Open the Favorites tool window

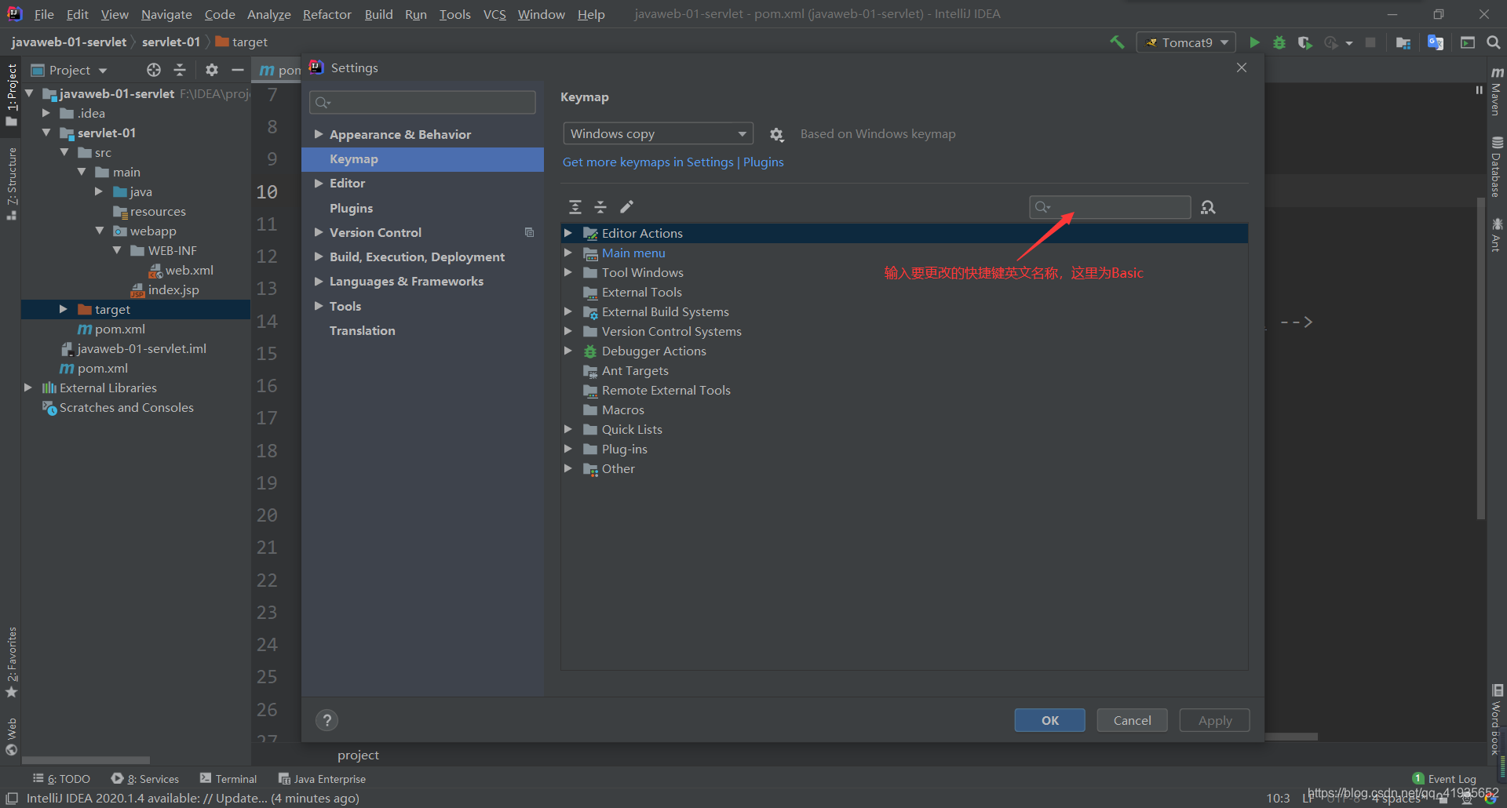tap(12, 662)
